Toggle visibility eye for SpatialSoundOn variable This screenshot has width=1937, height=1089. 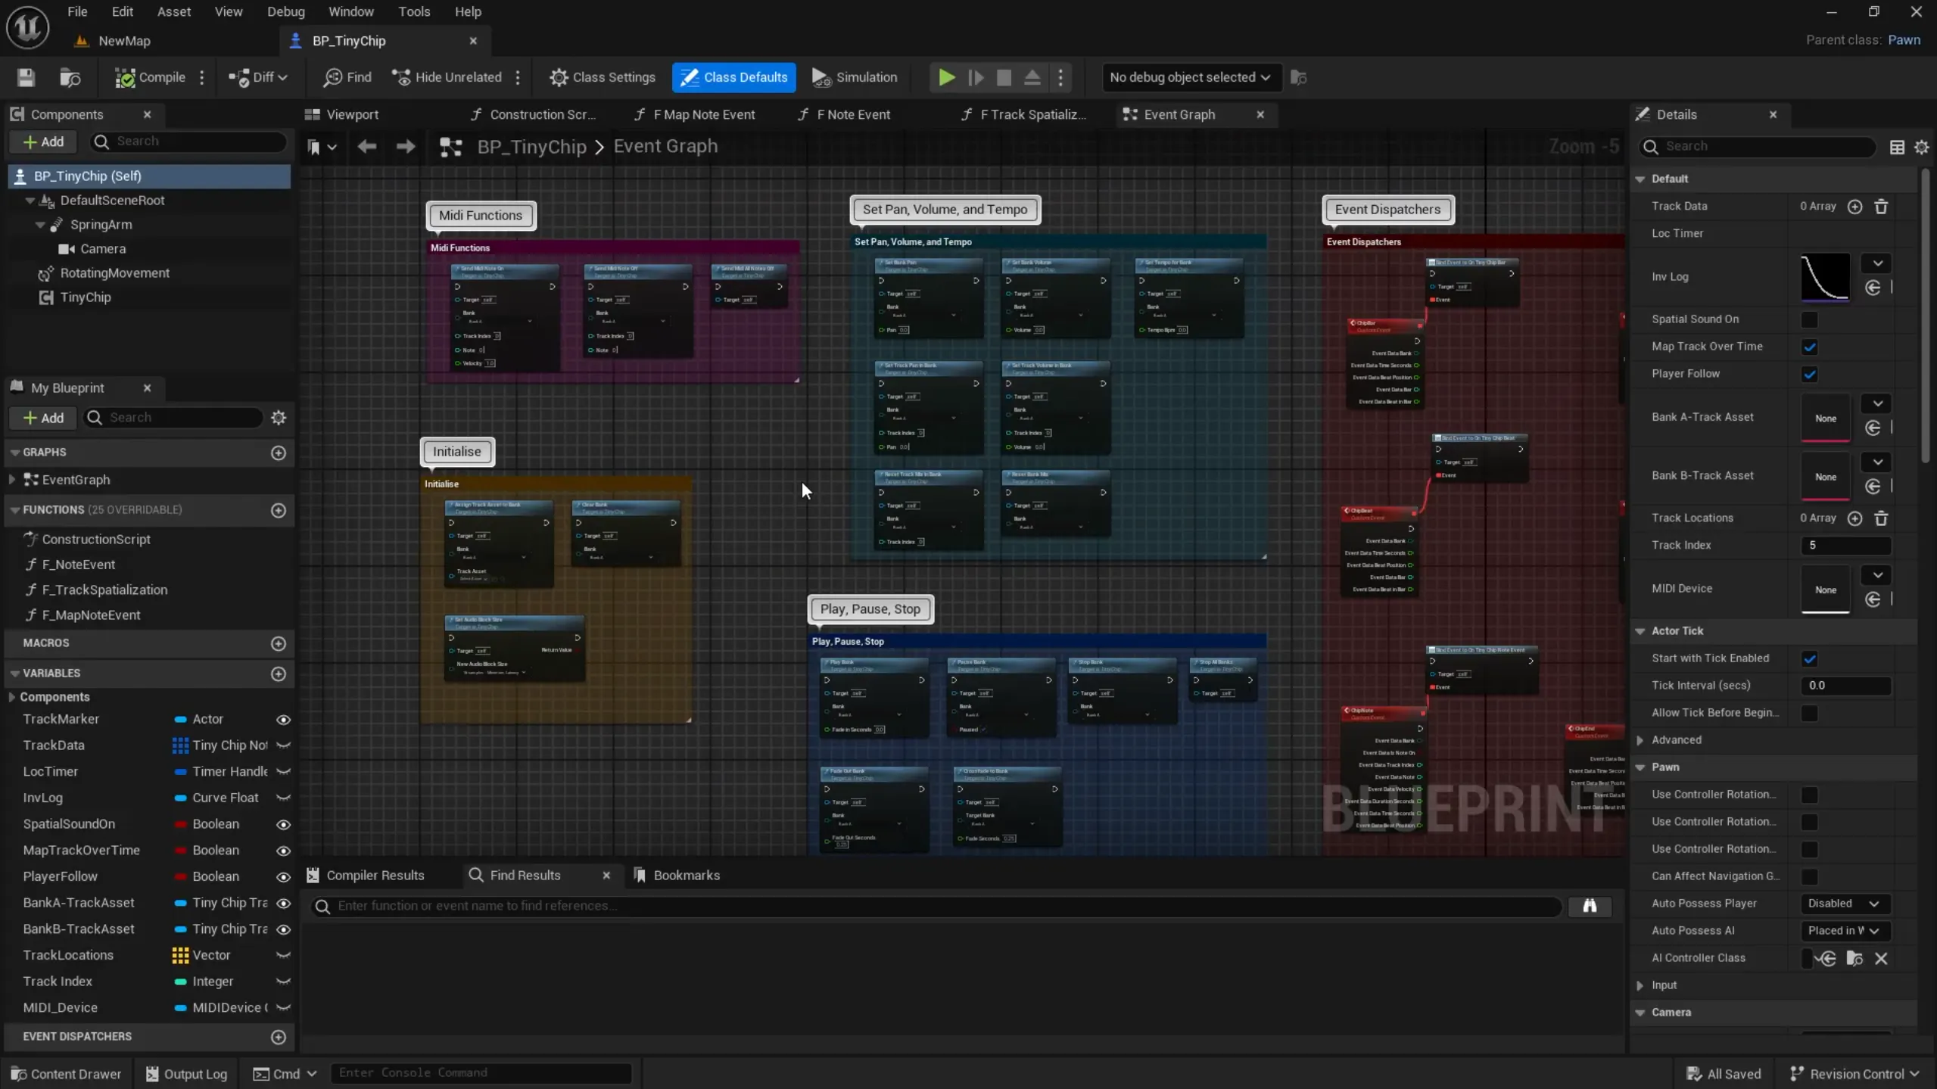point(283,824)
